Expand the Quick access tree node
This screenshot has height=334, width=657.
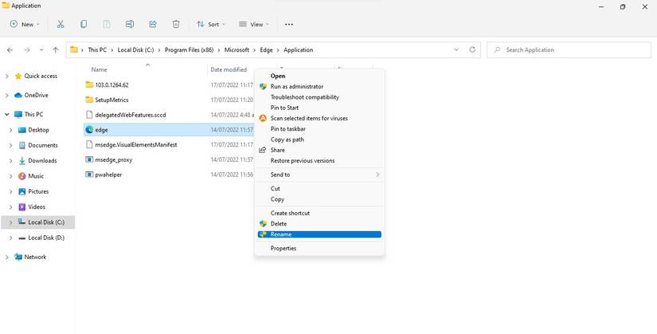click(x=6, y=76)
